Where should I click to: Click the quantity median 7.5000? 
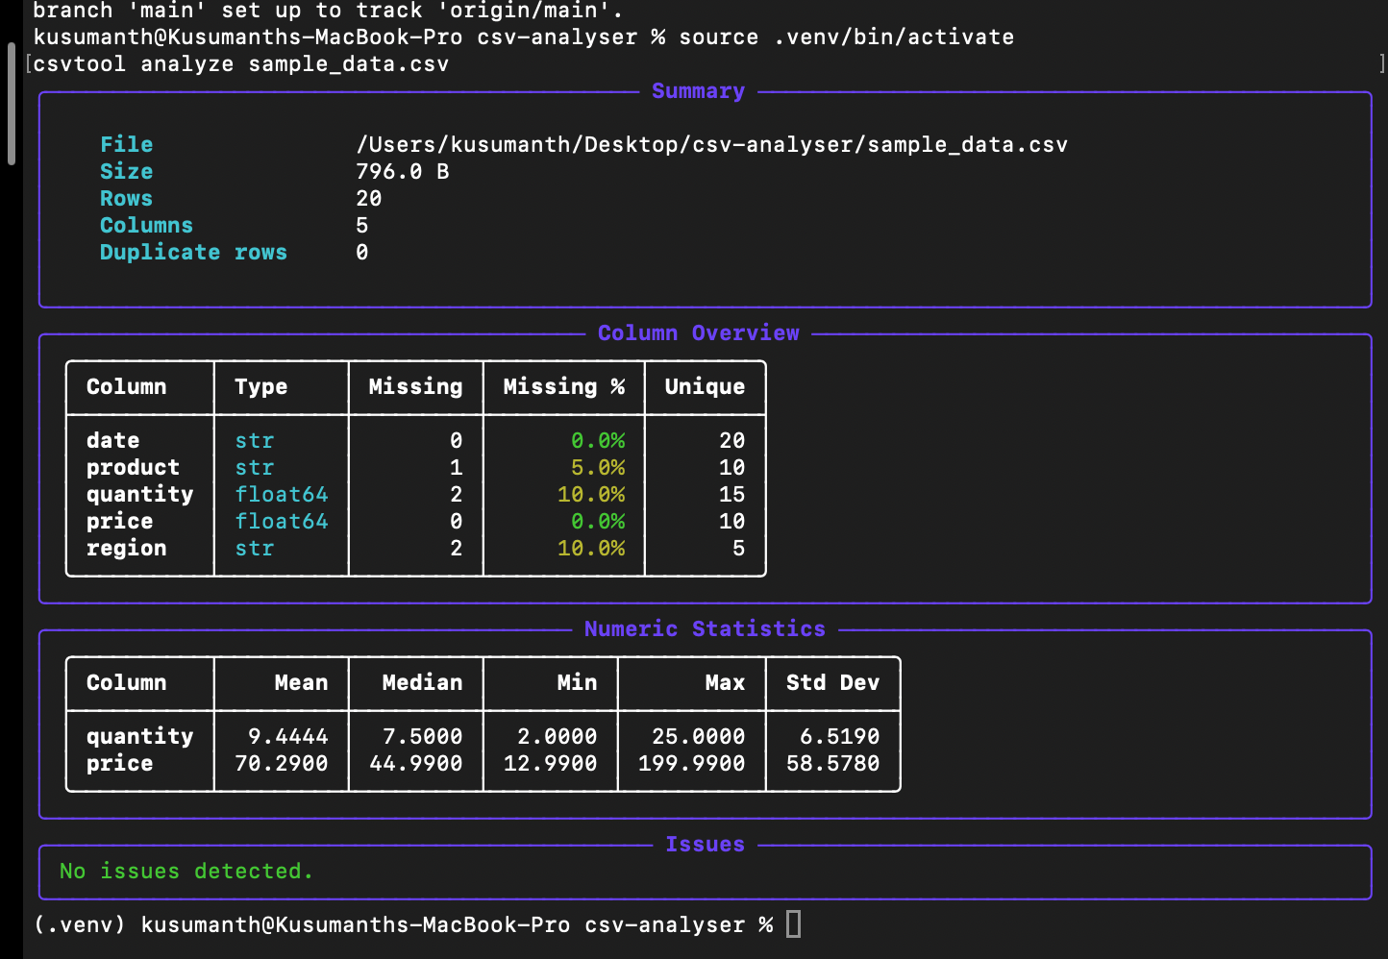pos(423,737)
